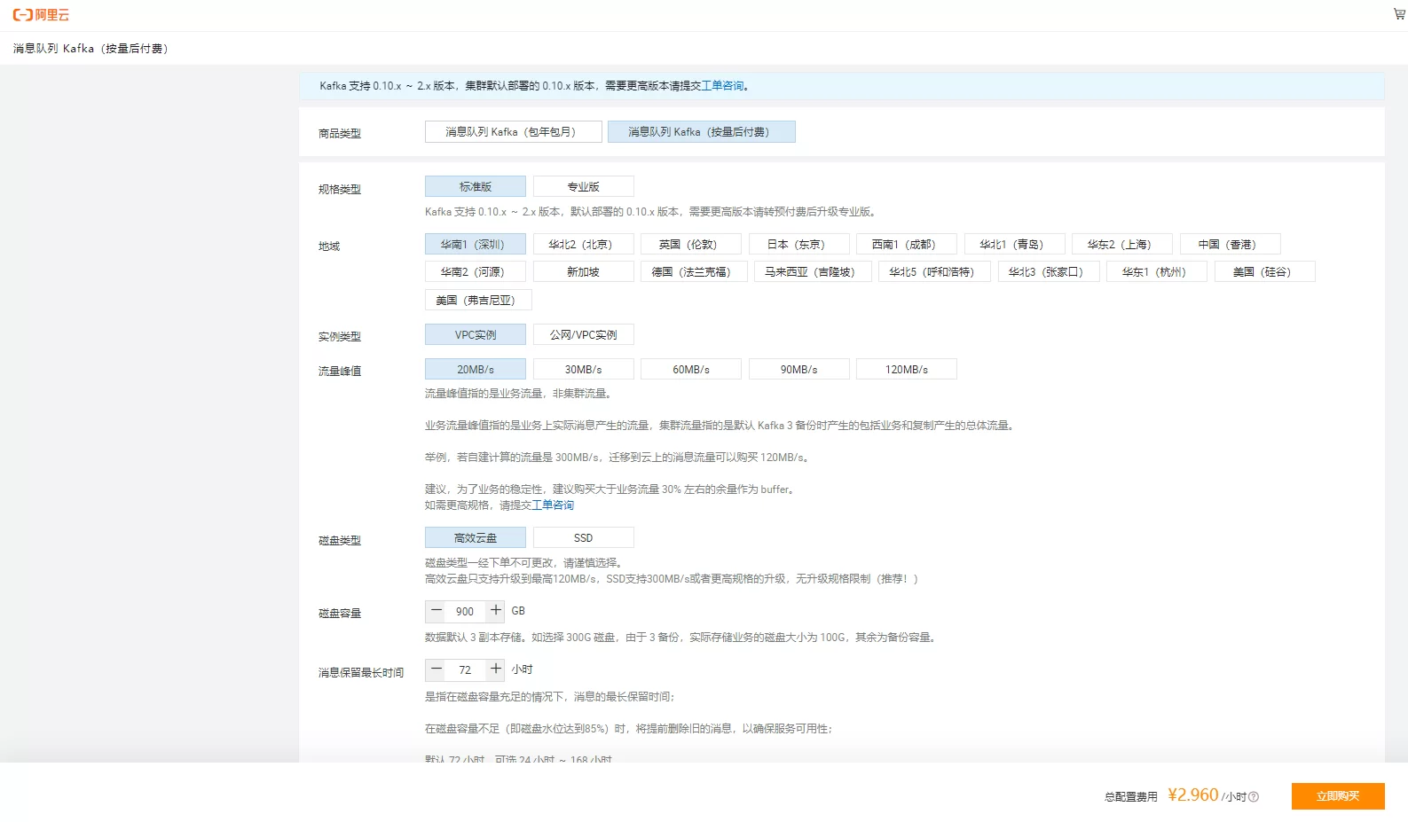The image size is (1408, 822).
Task: Set traffic peak to 90MB/s
Action: coord(799,369)
